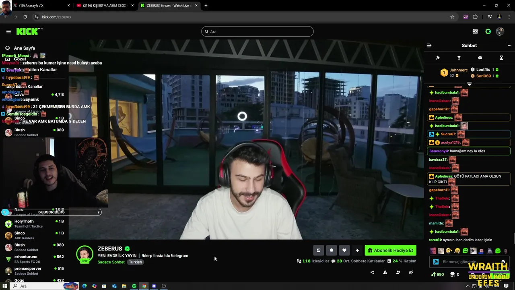Click Abonelik Hediye Et button
Screen dimensions: 515x290
pos(390,250)
